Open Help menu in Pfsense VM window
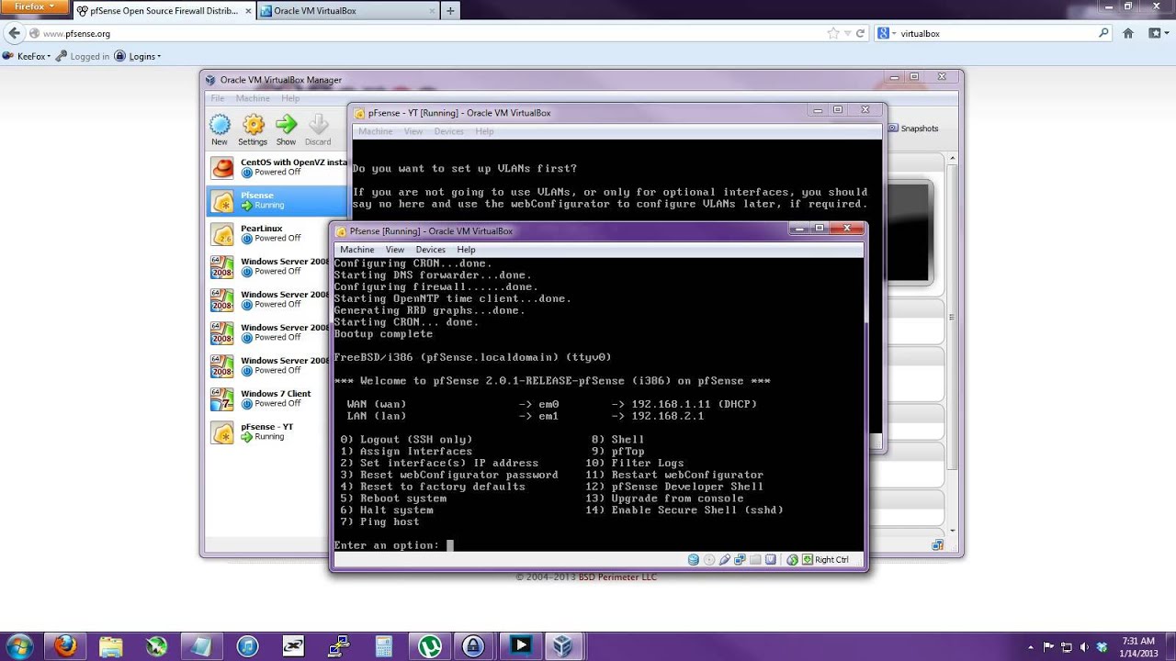The height and width of the screenshot is (661, 1176). click(x=466, y=250)
